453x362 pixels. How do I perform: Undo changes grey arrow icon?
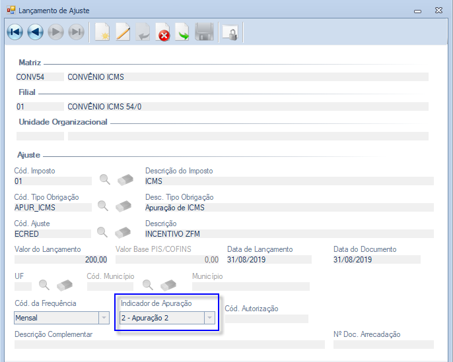pos(143,32)
